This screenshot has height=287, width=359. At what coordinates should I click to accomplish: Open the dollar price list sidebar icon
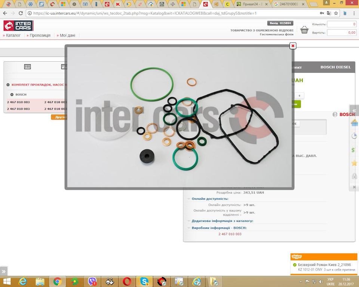pos(354,150)
